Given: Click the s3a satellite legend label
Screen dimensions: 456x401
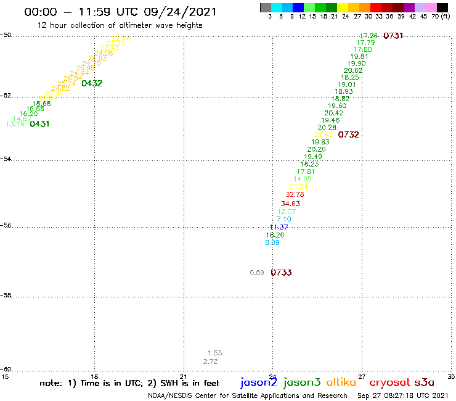Looking at the screenshot, I should click(424, 382).
